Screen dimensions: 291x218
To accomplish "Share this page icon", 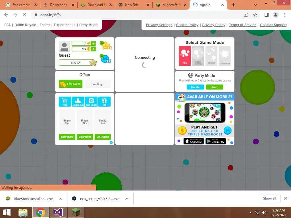I will [x=246, y=15].
